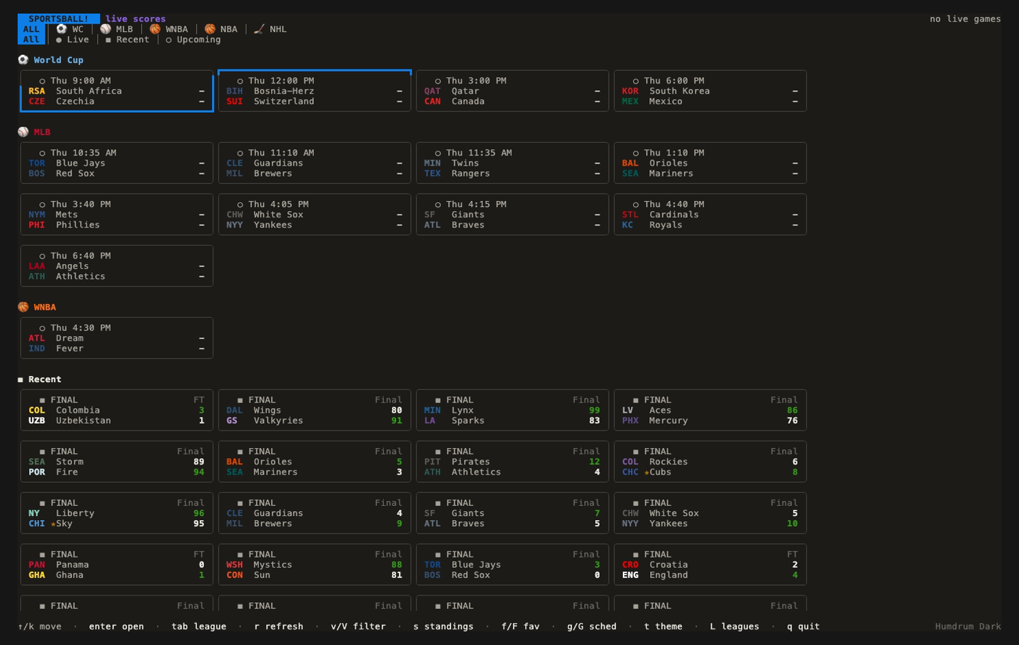The height and width of the screenshot is (645, 1019).
Task: Click the 'q quit' footer hint
Action: 803,627
